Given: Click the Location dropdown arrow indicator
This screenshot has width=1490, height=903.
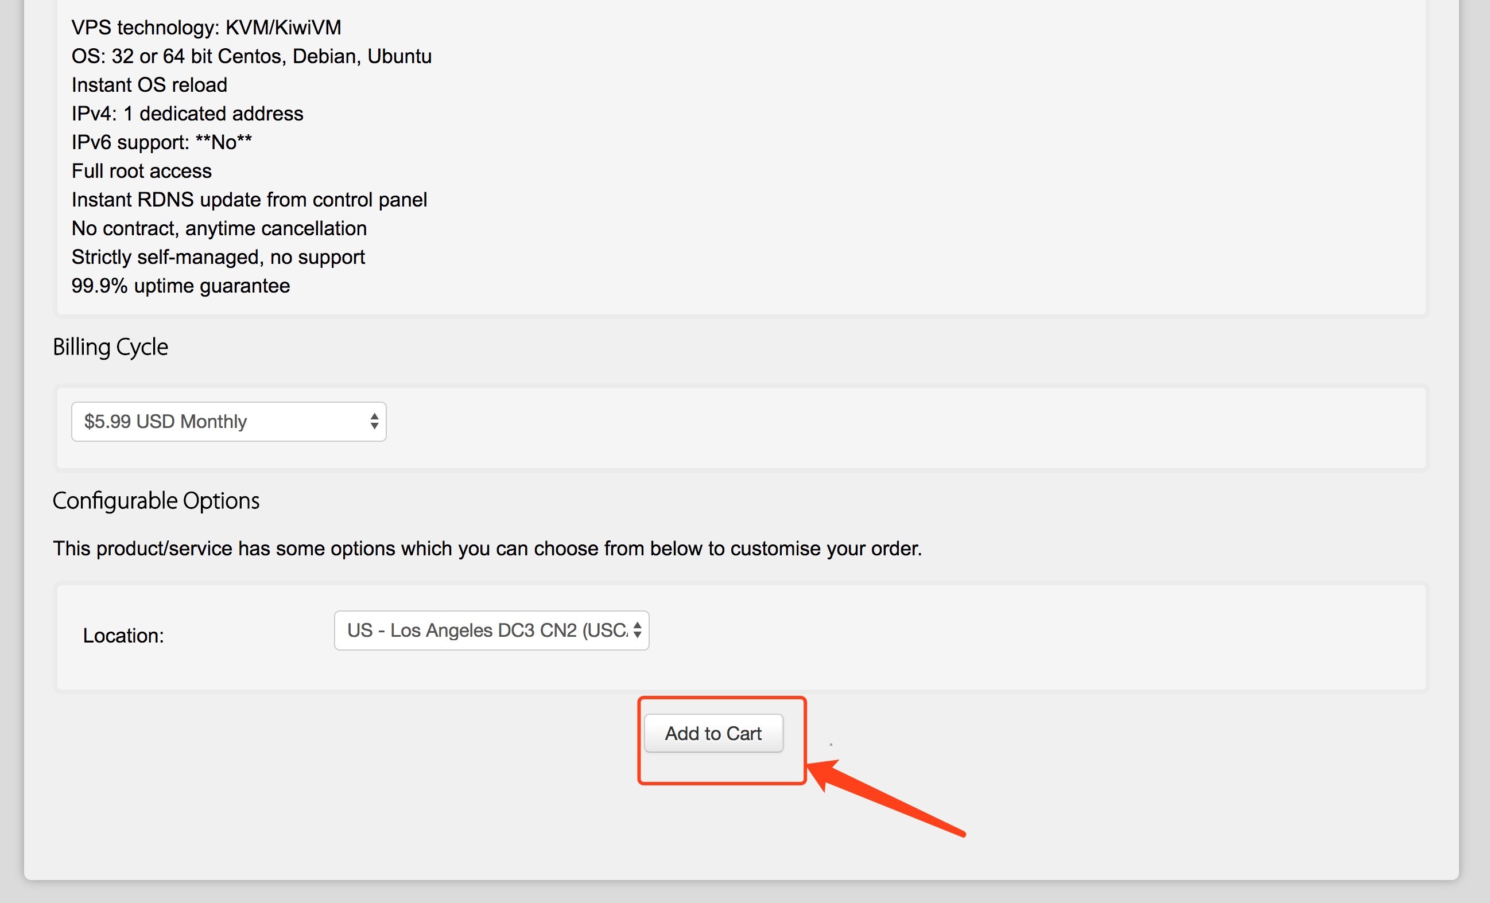Looking at the screenshot, I should (x=637, y=630).
